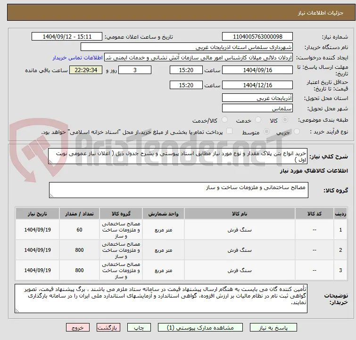Click the گروه کالا column header

tap(121, 214)
